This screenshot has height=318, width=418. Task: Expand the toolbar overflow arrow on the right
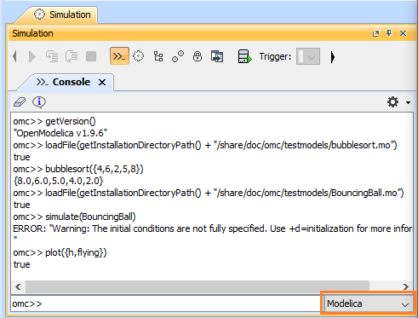click(333, 57)
